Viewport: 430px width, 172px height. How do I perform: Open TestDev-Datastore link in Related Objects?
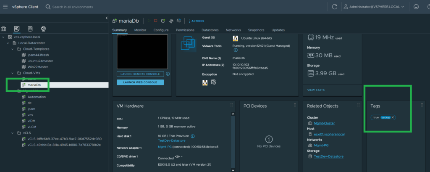pyautogui.click(x=329, y=156)
